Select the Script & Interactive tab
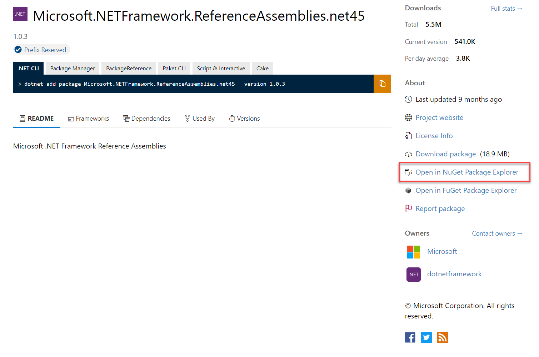 [x=221, y=68]
